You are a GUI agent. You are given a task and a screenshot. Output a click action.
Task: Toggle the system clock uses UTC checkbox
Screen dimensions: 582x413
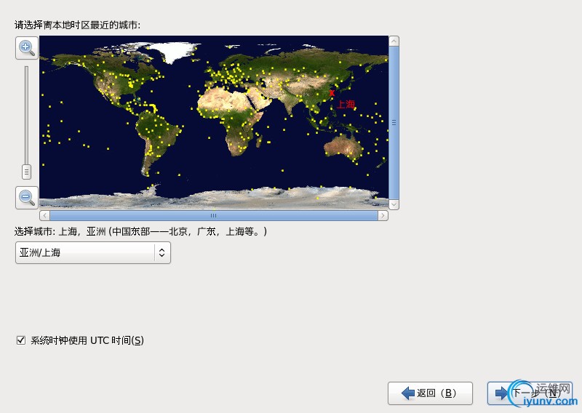[21, 340]
